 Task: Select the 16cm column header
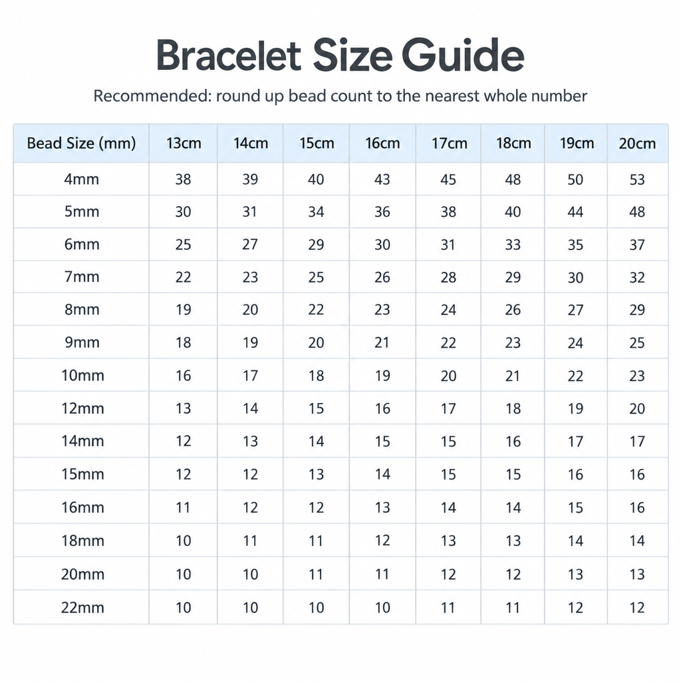[x=382, y=144]
